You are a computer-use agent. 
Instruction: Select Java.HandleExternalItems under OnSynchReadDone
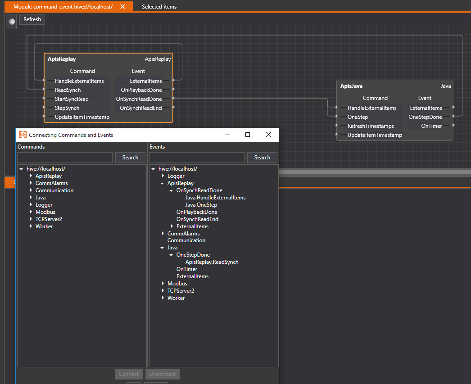point(215,198)
